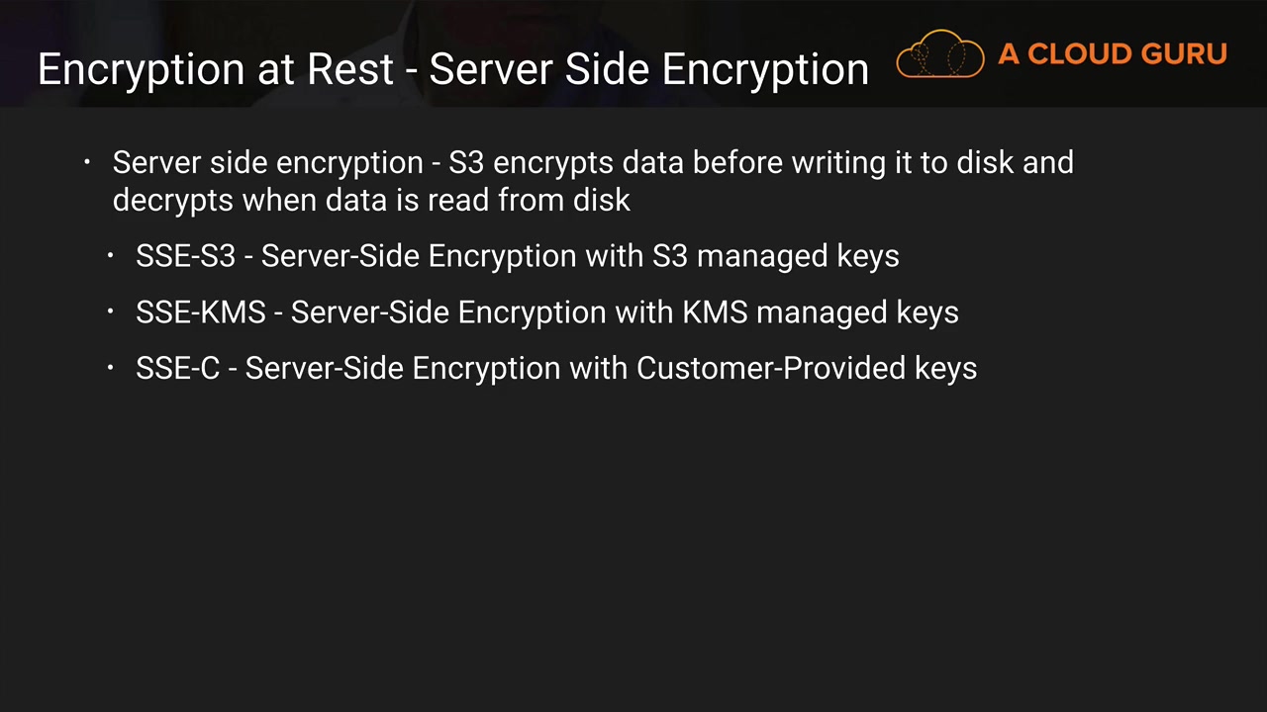Click the "SSE-KMS" term

(x=201, y=312)
